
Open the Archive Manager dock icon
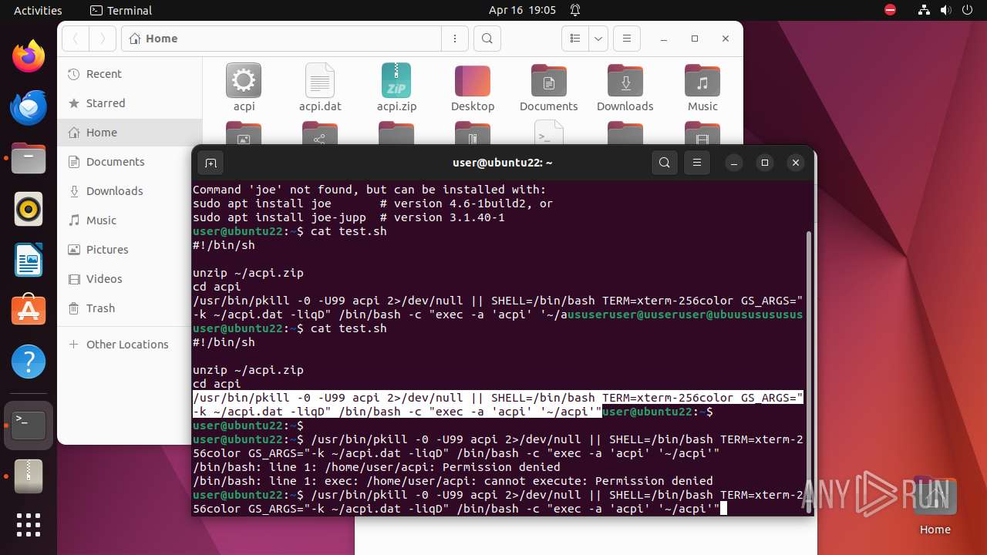(x=29, y=476)
